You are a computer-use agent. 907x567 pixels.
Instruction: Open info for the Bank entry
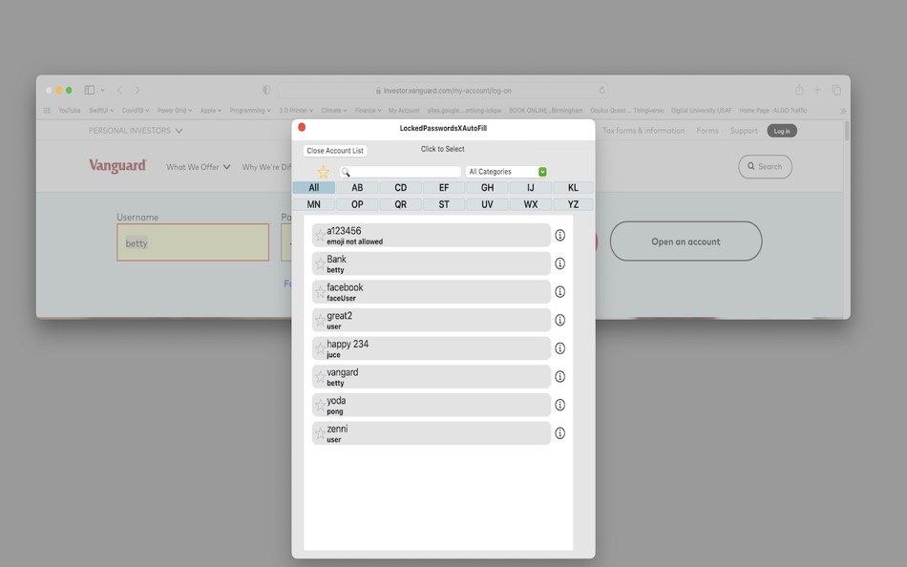tap(559, 263)
